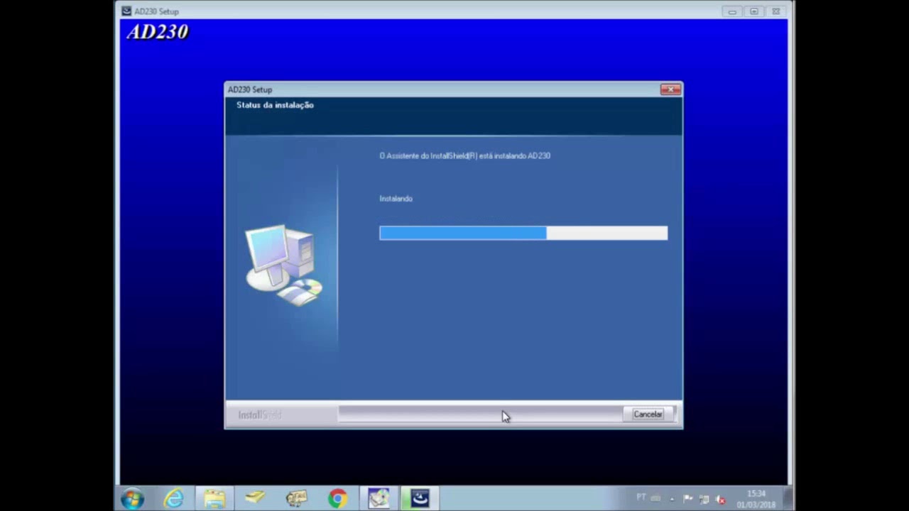Open Google Chrome from taskbar

click(337, 498)
